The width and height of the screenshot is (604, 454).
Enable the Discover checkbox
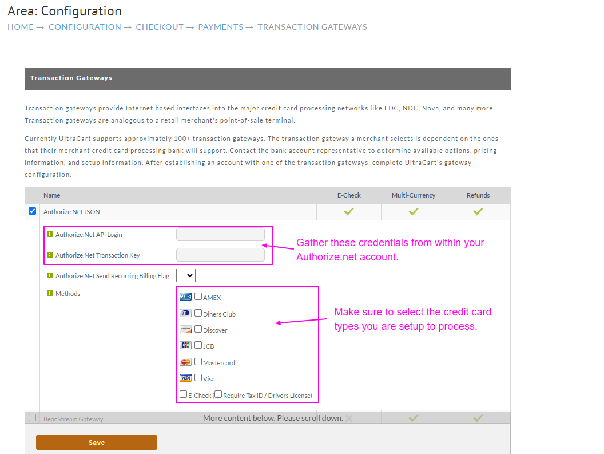click(198, 329)
